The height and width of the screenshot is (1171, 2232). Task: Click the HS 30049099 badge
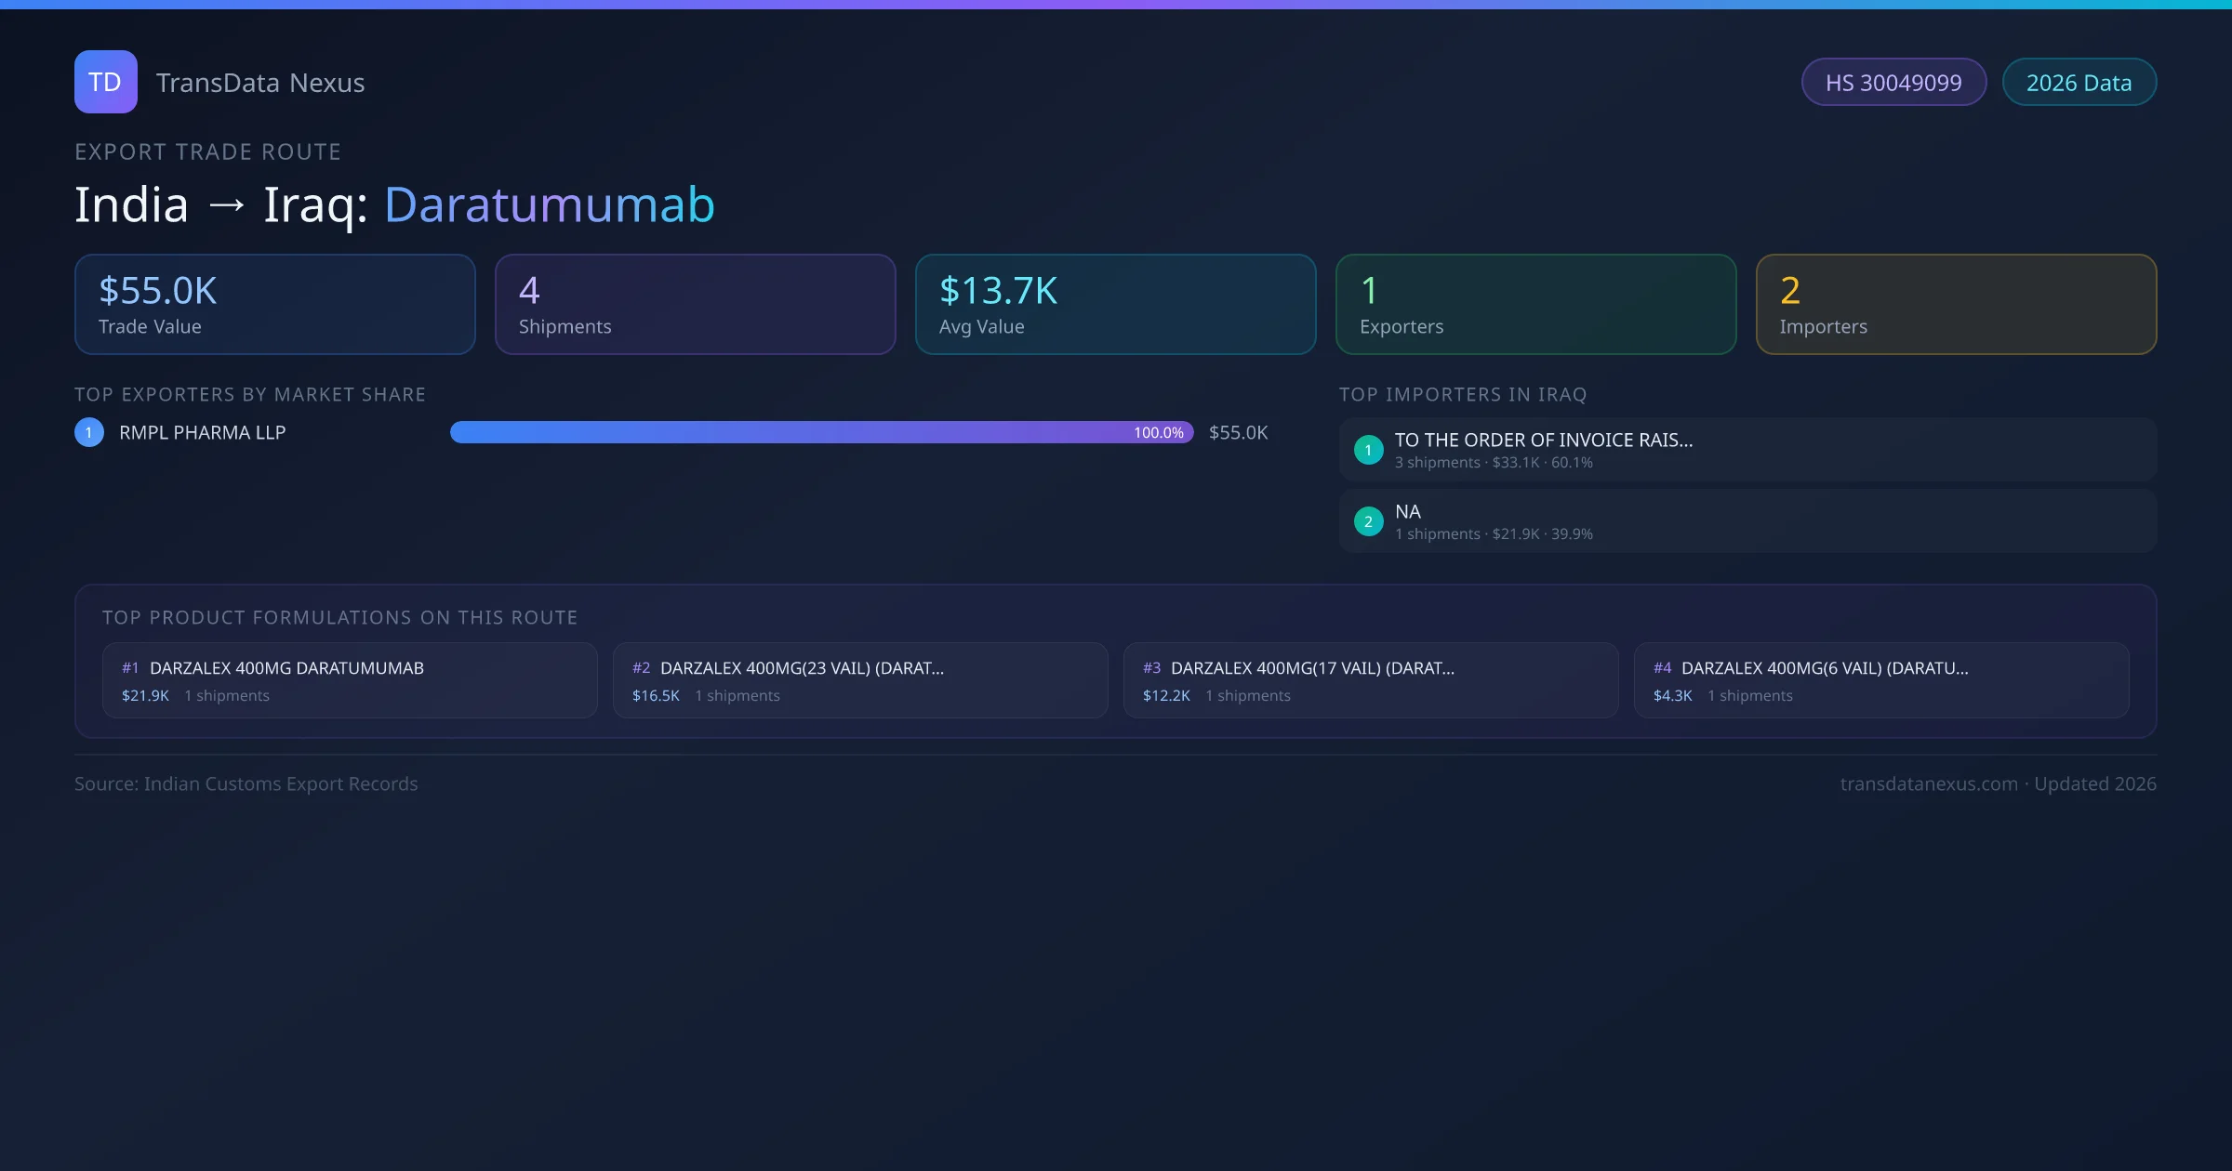pyautogui.click(x=1893, y=83)
